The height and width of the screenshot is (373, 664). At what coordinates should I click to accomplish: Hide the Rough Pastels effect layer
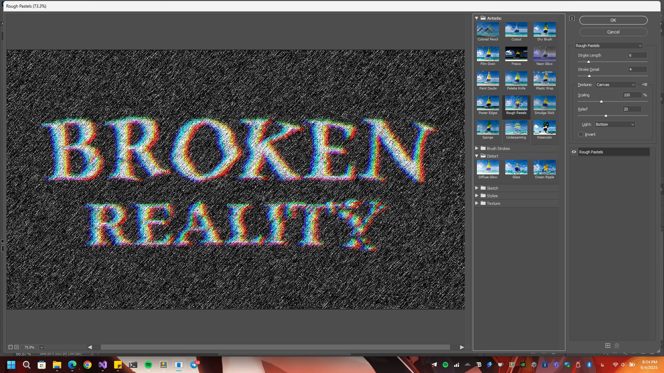574,152
